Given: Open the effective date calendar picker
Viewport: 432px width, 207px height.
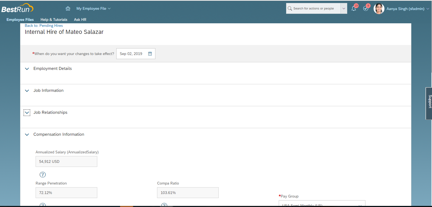Looking at the screenshot, I should pyautogui.click(x=150, y=54).
